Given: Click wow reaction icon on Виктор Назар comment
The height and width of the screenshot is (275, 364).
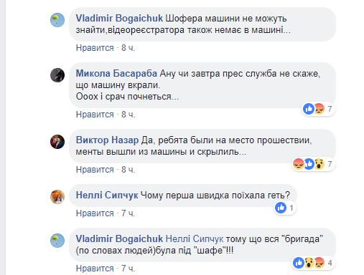Looking at the screenshot, I should pyautogui.click(x=319, y=164).
